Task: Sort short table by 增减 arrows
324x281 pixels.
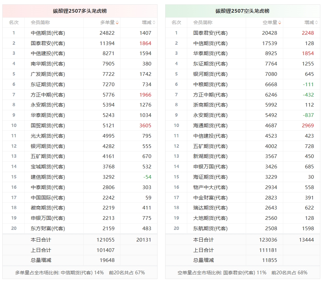Action: tap(317, 23)
